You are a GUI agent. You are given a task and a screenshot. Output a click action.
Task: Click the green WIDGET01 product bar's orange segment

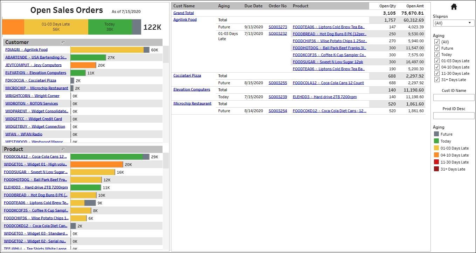pyautogui.click(x=97, y=165)
